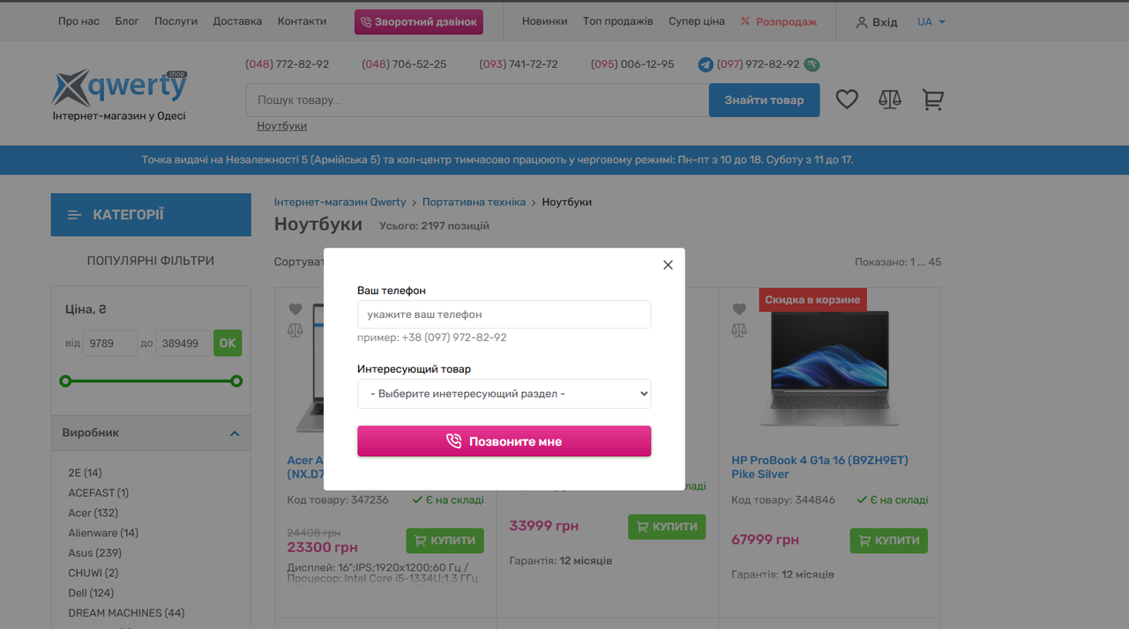
Task: Call phone number (093) 741-72-72
Action: tap(519, 64)
